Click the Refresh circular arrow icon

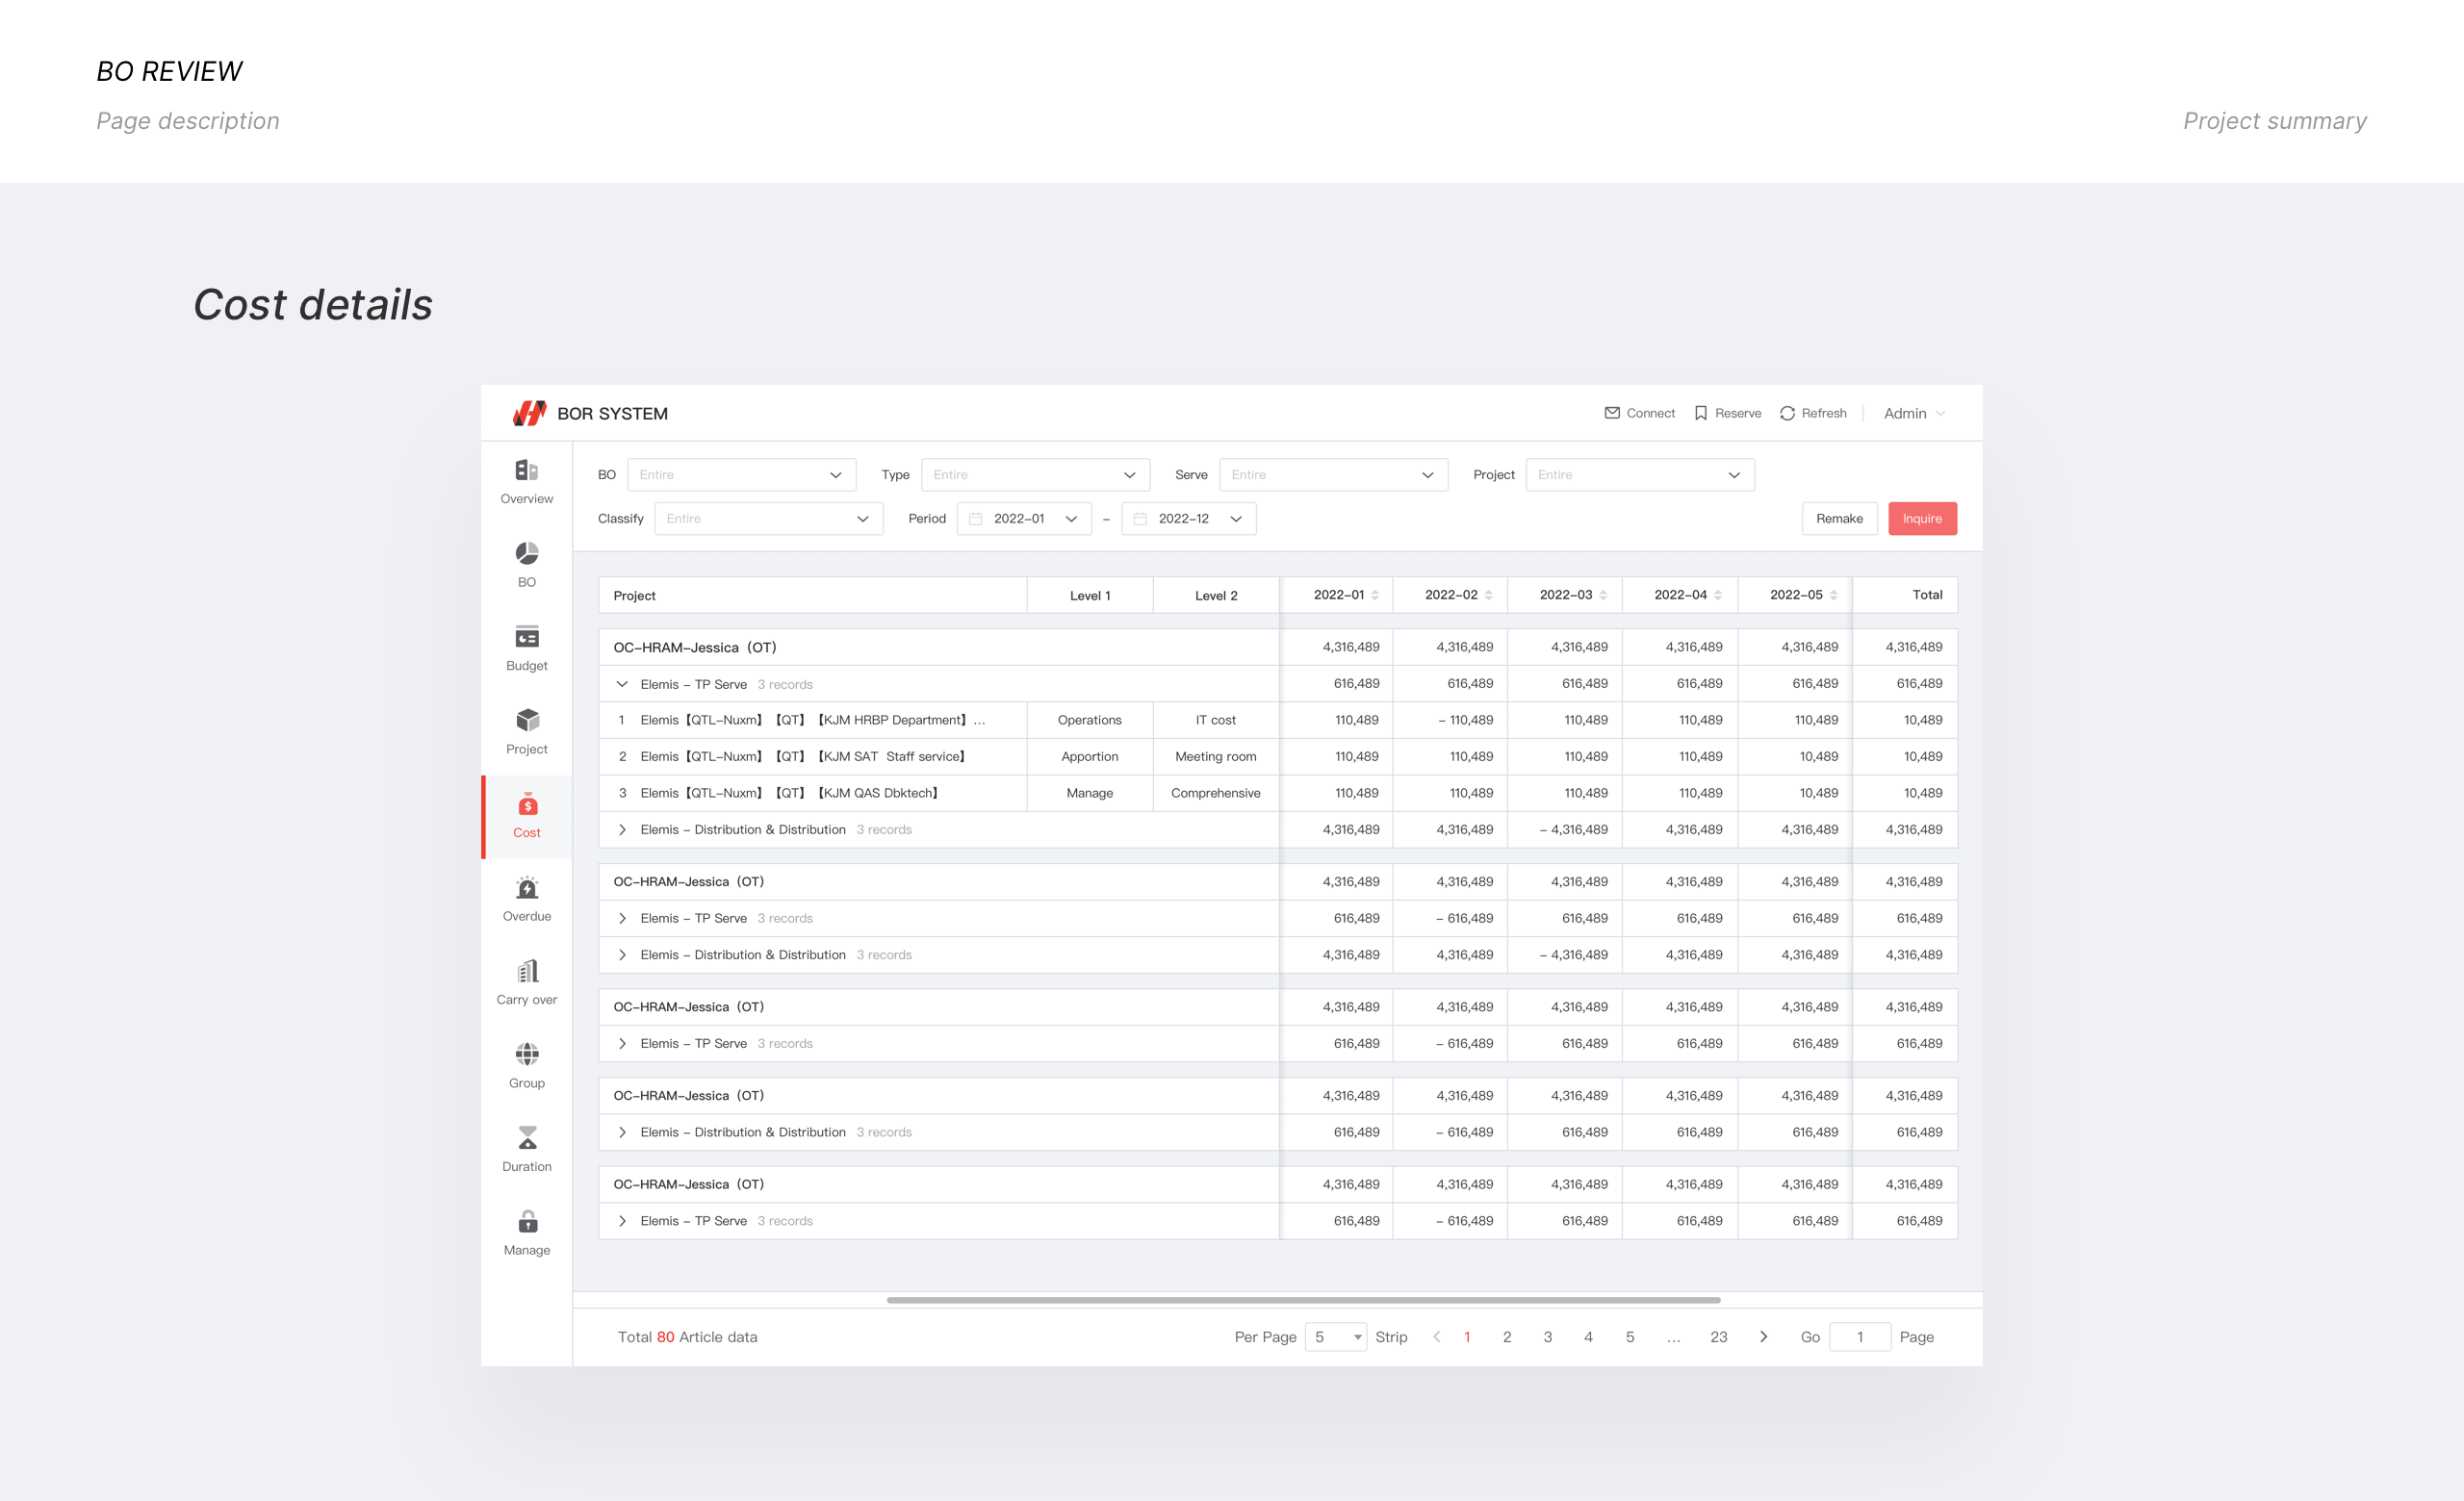click(x=1787, y=413)
